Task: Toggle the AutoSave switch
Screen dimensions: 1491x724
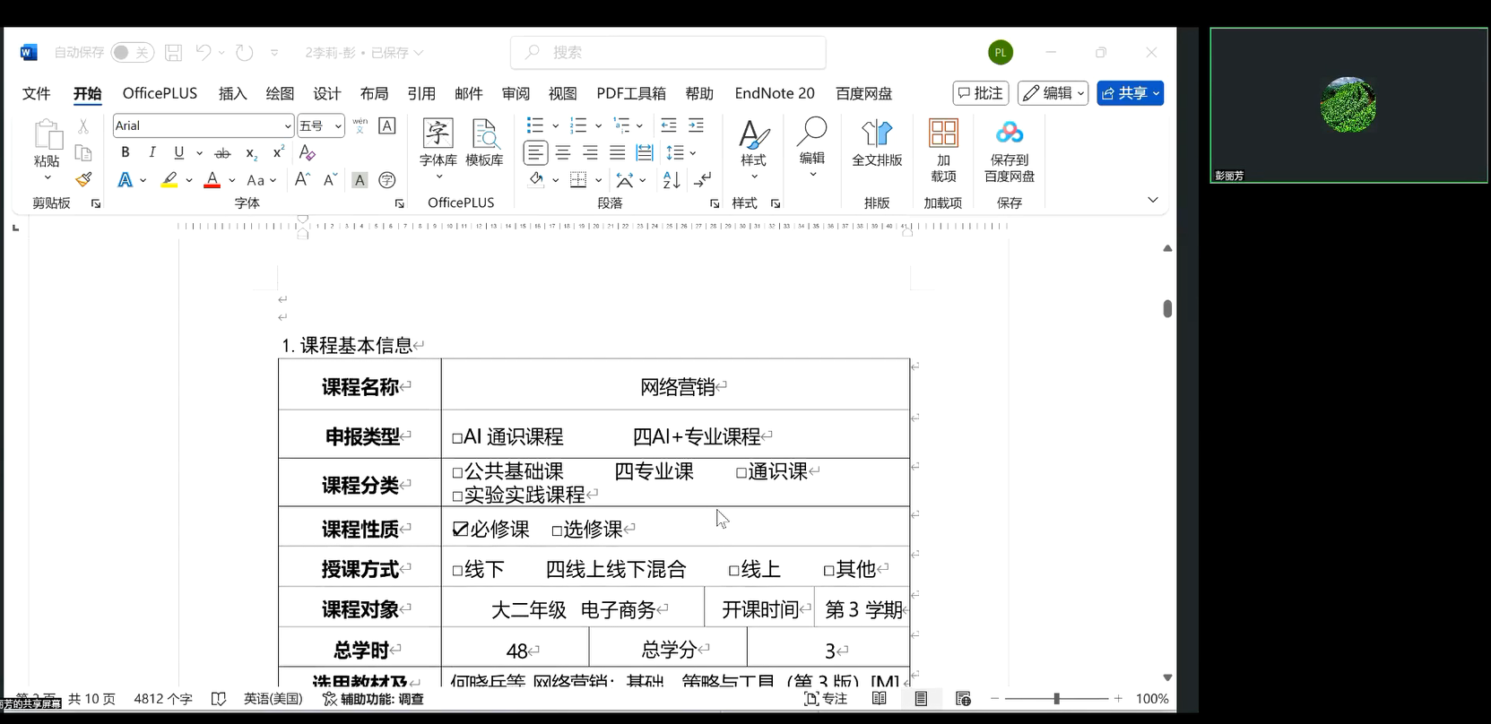Action: (132, 53)
